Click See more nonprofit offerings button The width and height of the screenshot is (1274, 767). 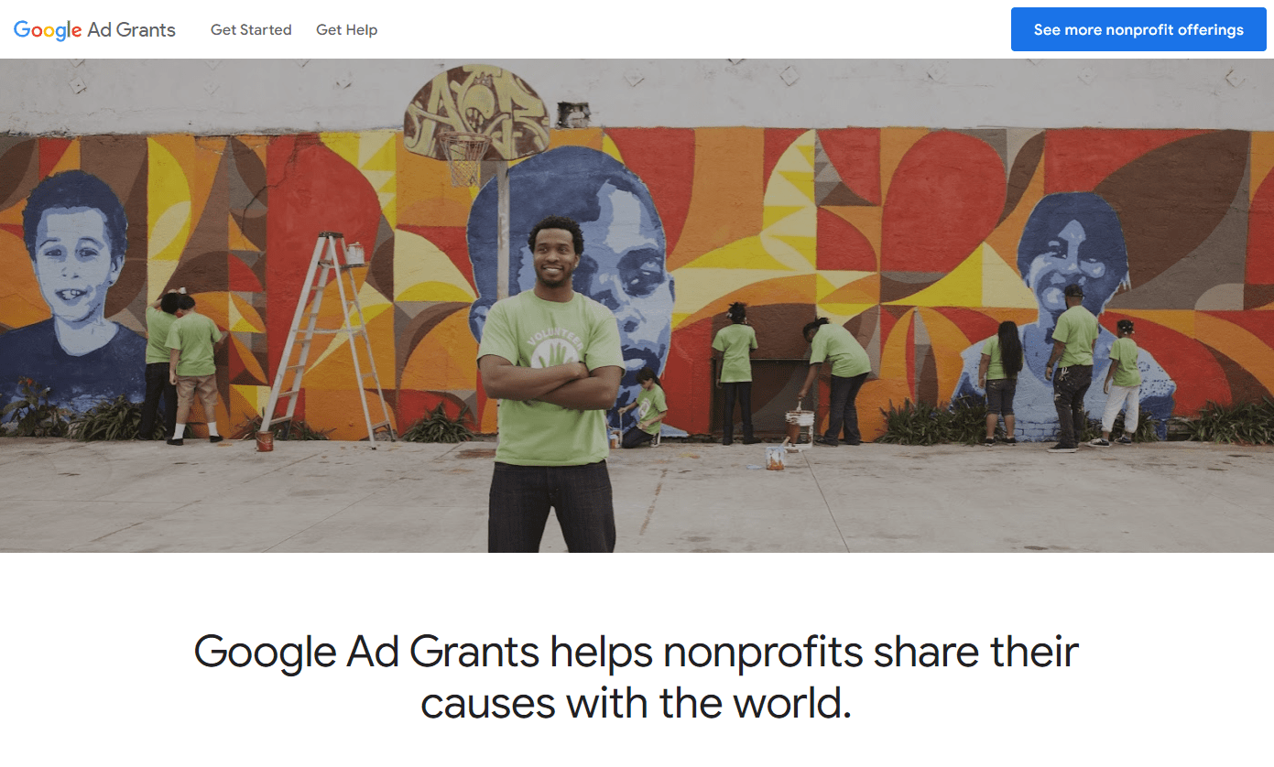[1138, 29]
